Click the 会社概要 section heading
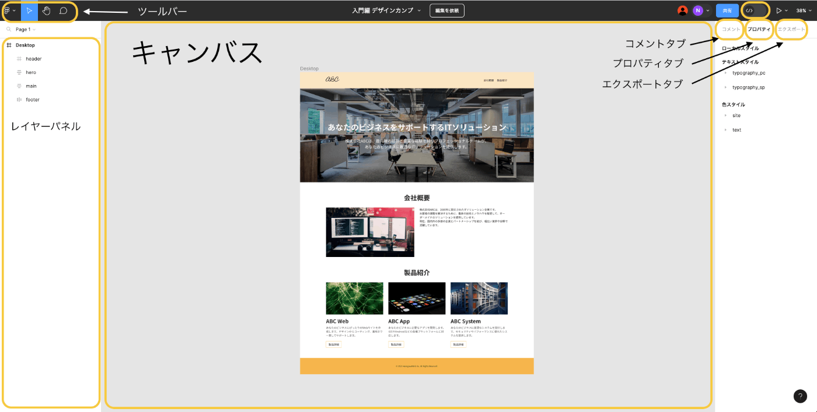This screenshot has width=817, height=412. 417,198
